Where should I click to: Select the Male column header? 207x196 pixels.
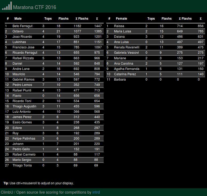click(x=18, y=19)
